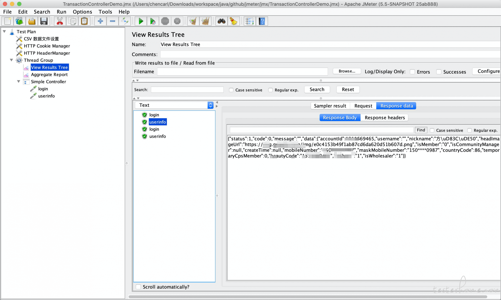Toggle Regular exp. in Search bar

[x=271, y=90]
